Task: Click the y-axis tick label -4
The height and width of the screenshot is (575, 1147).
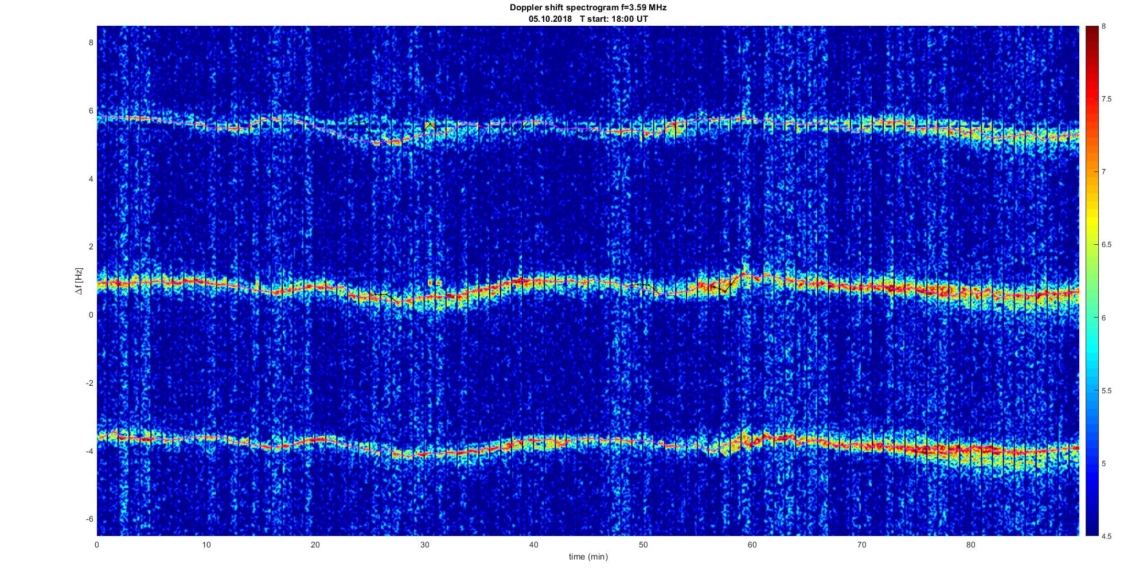Action: [x=89, y=451]
